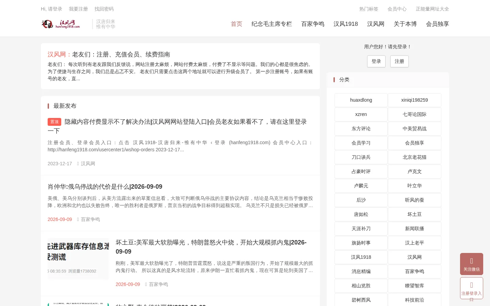The image size is (490, 306).
Task: Select the 旗扬时事 category
Action: [x=361, y=243]
